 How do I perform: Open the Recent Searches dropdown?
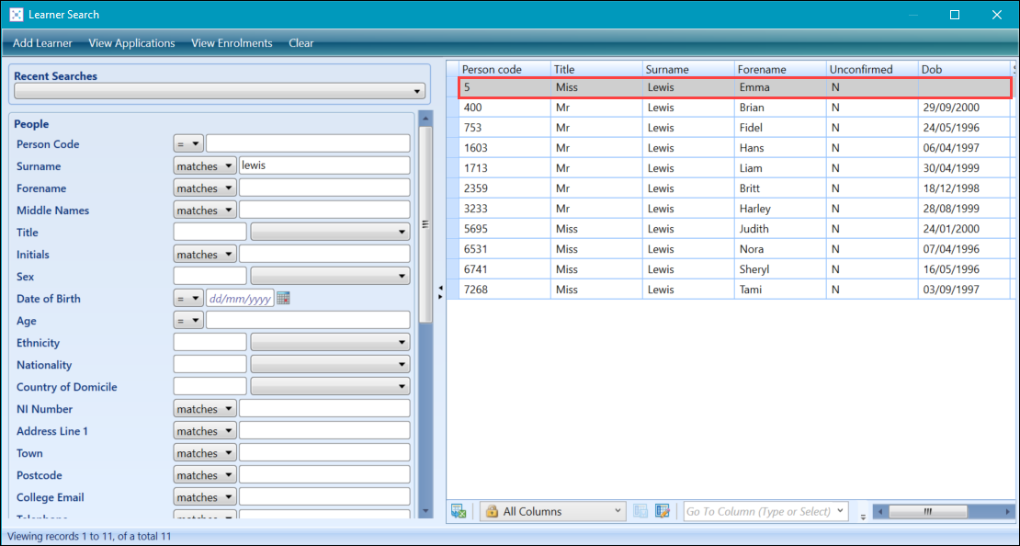416,91
